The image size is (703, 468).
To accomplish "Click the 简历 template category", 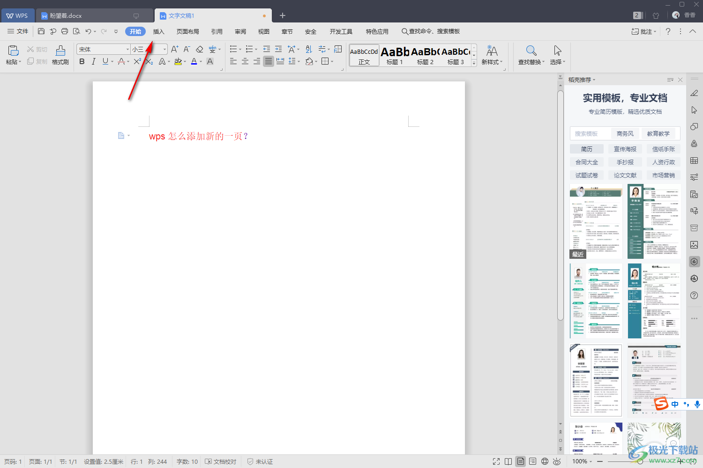I will pyautogui.click(x=587, y=149).
